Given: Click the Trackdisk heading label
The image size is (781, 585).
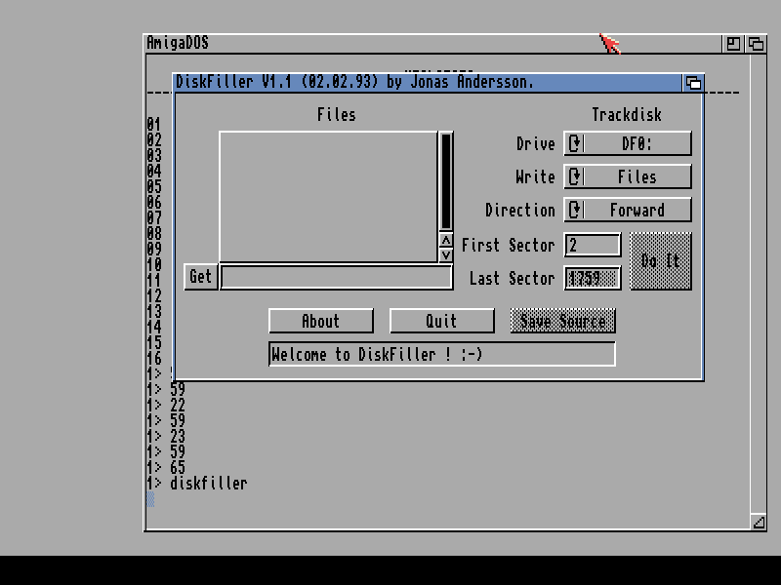Looking at the screenshot, I should coord(627,114).
